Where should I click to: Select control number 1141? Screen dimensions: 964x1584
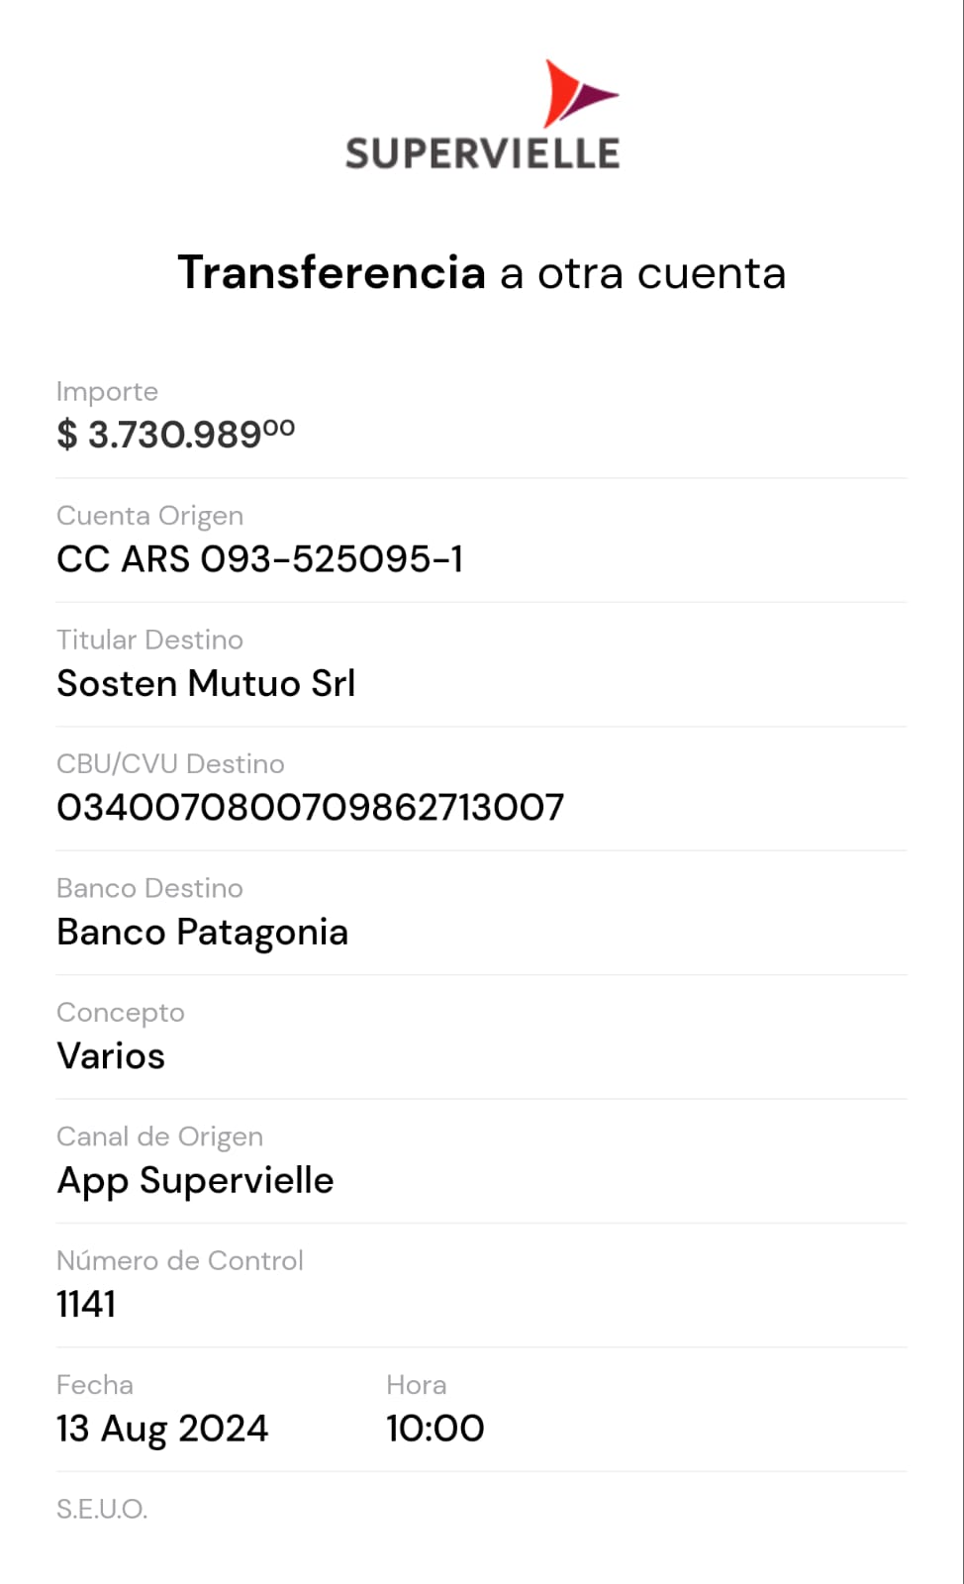point(86,1304)
